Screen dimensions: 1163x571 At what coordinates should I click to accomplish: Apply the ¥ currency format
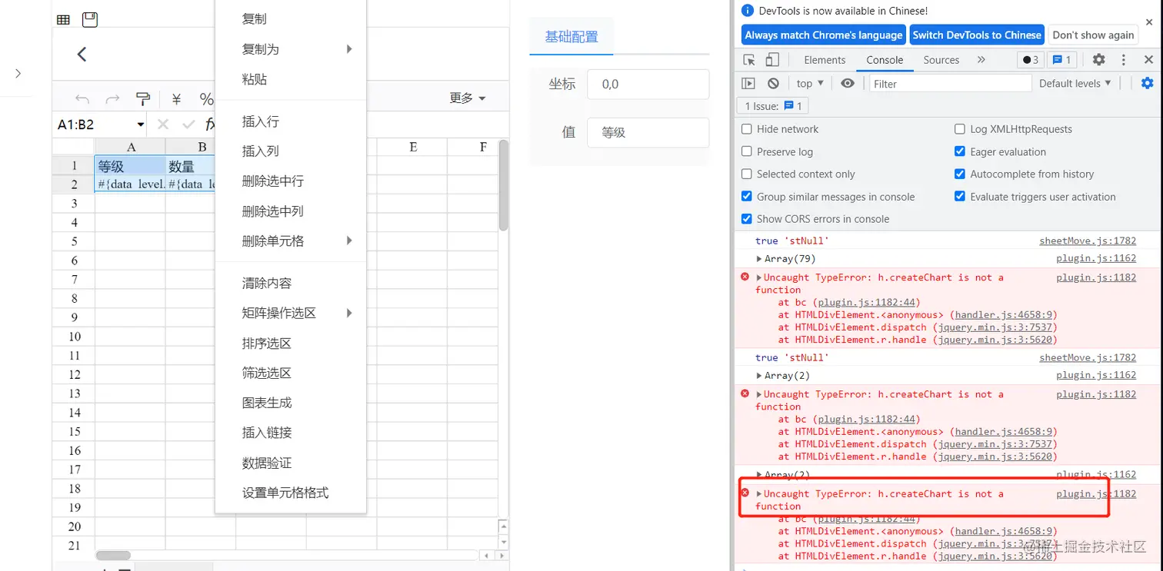(x=176, y=98)
